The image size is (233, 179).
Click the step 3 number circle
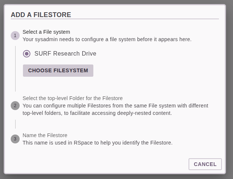coord(15,139)
